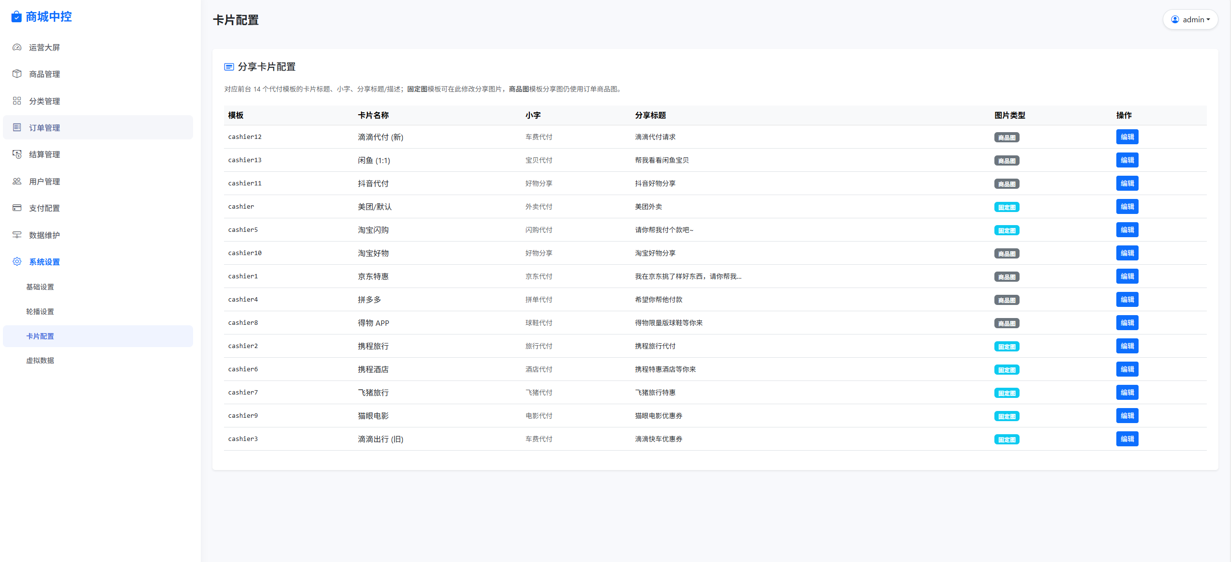Select 基础设置 under 系统设置
Viewport: 1231px width, 562px height.
(x=40, y=287)
